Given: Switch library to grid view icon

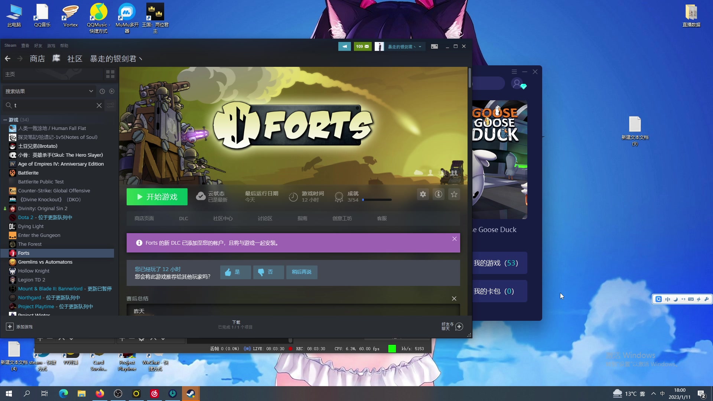Looking at the screenshot, I should 110,74.
